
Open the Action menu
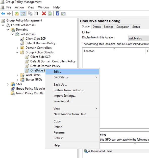point(19,7)
